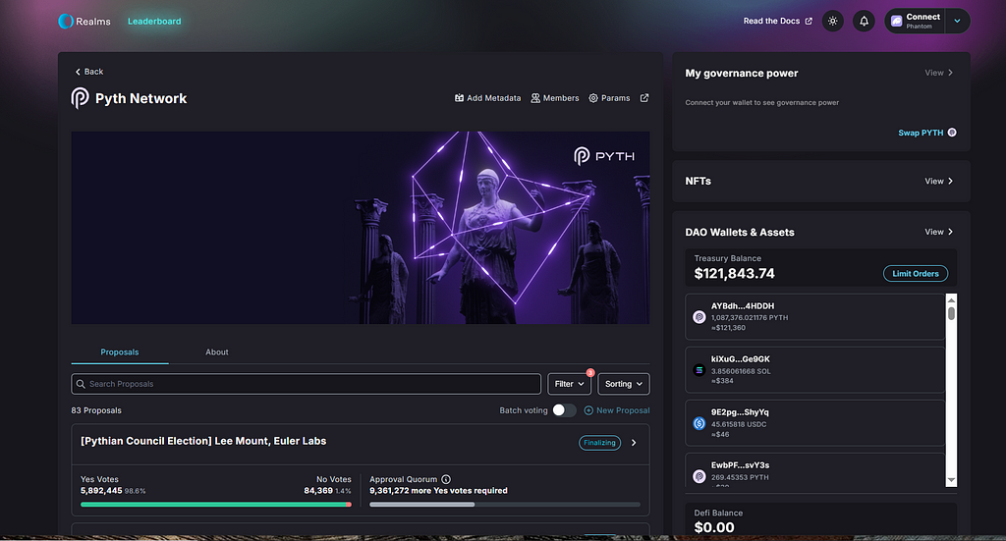Open the Members link
Image resolution: width=1006 pixels, height=541 pixels.
[x=555, y=98]
